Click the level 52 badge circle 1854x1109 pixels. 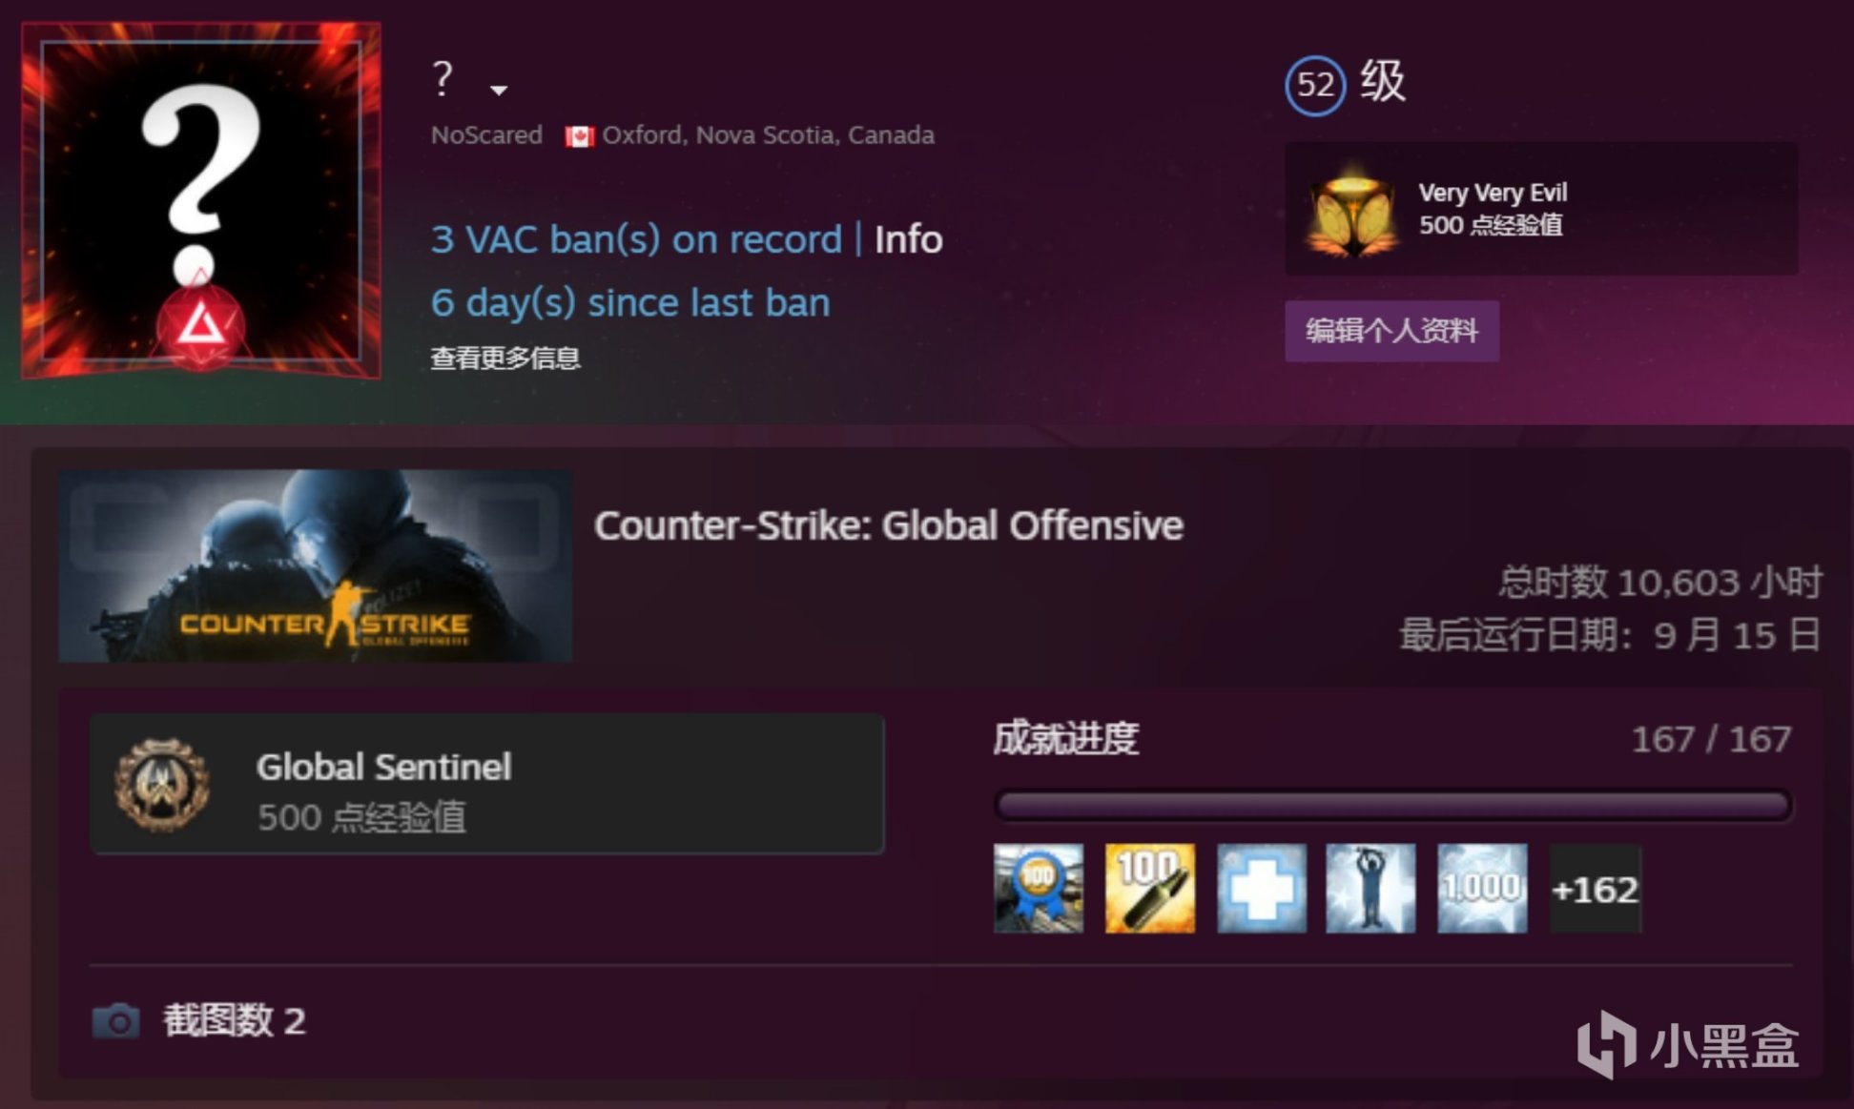(x=1315, y=86)
